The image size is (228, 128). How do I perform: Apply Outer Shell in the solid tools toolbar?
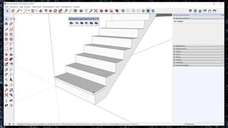point(71,23)
